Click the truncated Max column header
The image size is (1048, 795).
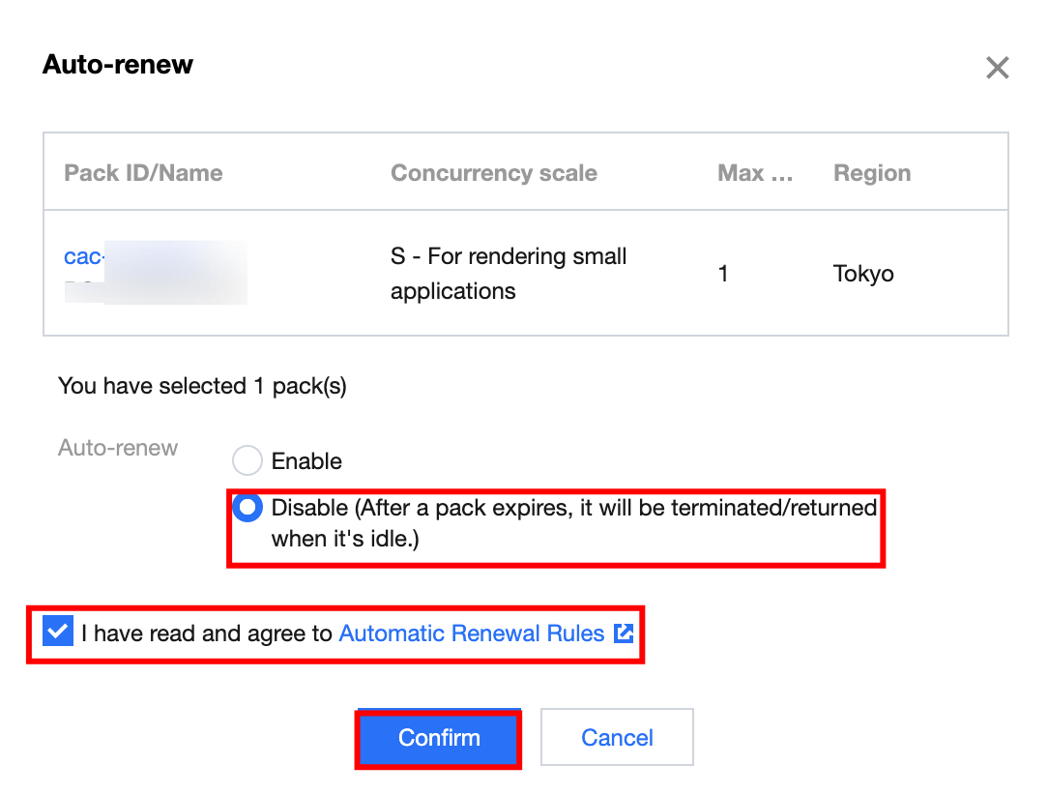pos(755,173)
